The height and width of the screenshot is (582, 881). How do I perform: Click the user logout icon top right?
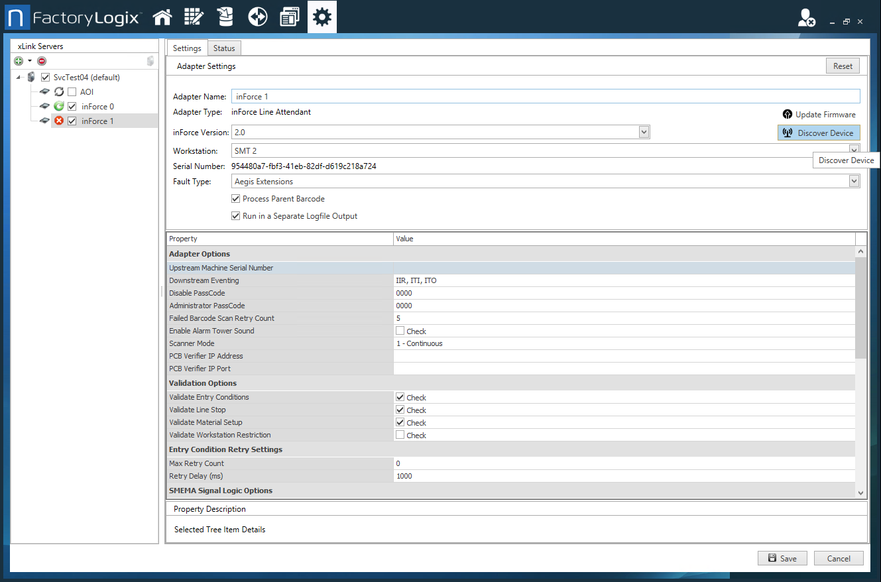pyautogui.click(x=806, y=18)
